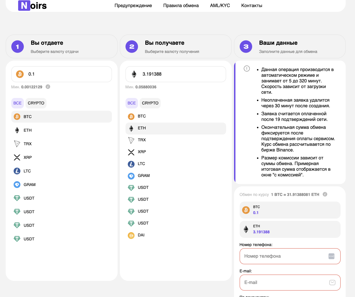355x297 pixels.
Task: Go to the AML/KYC page
Action: 220,5
